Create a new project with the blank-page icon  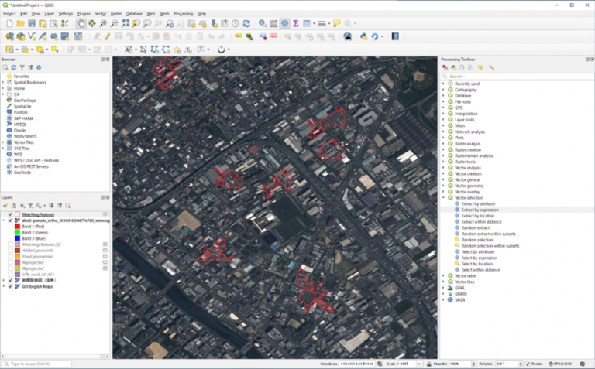[9, 23]
